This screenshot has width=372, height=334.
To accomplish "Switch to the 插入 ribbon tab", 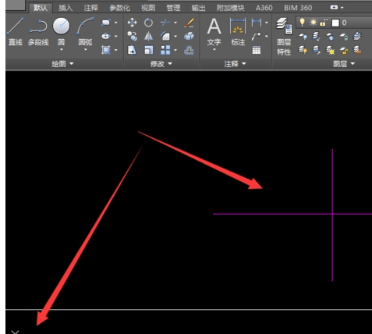I will (66, 8).
